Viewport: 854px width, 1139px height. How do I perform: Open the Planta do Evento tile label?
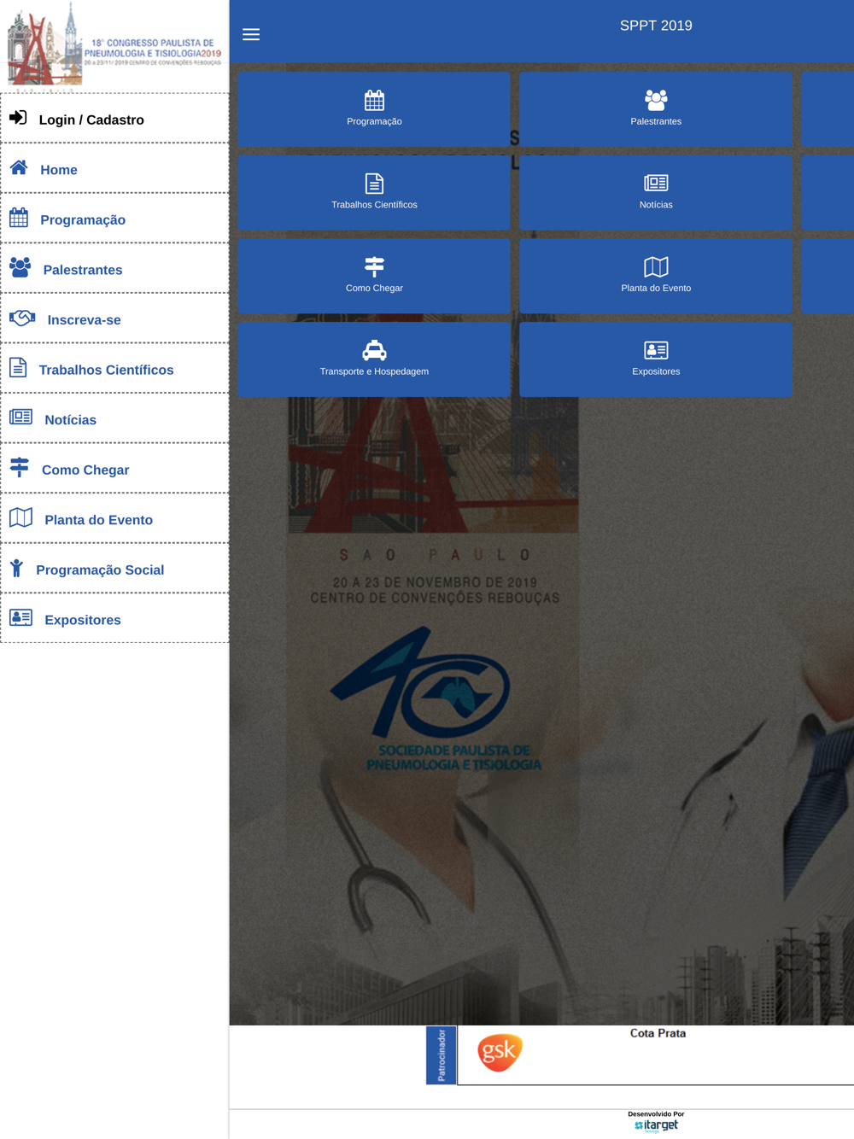(656, 289)
